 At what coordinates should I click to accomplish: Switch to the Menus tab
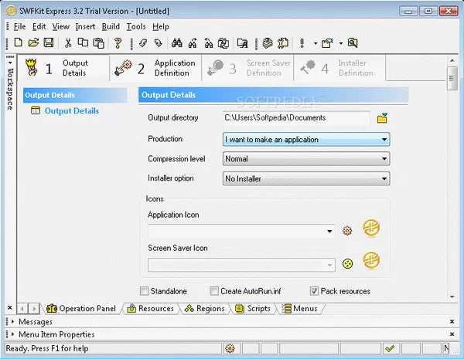[x=299, y=309]
